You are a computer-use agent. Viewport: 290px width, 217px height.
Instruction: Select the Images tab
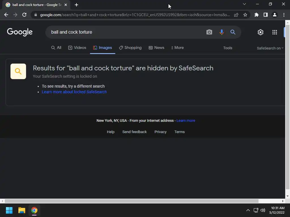[x=103, y=47]
